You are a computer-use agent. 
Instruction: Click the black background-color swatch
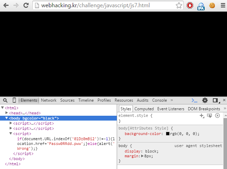[168, 134]
